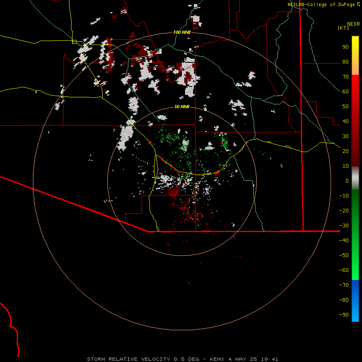Click the 0 value on color scale
The width and height of the screenshot is (362, 362).
pyautogui.click(x=347, y=181)
